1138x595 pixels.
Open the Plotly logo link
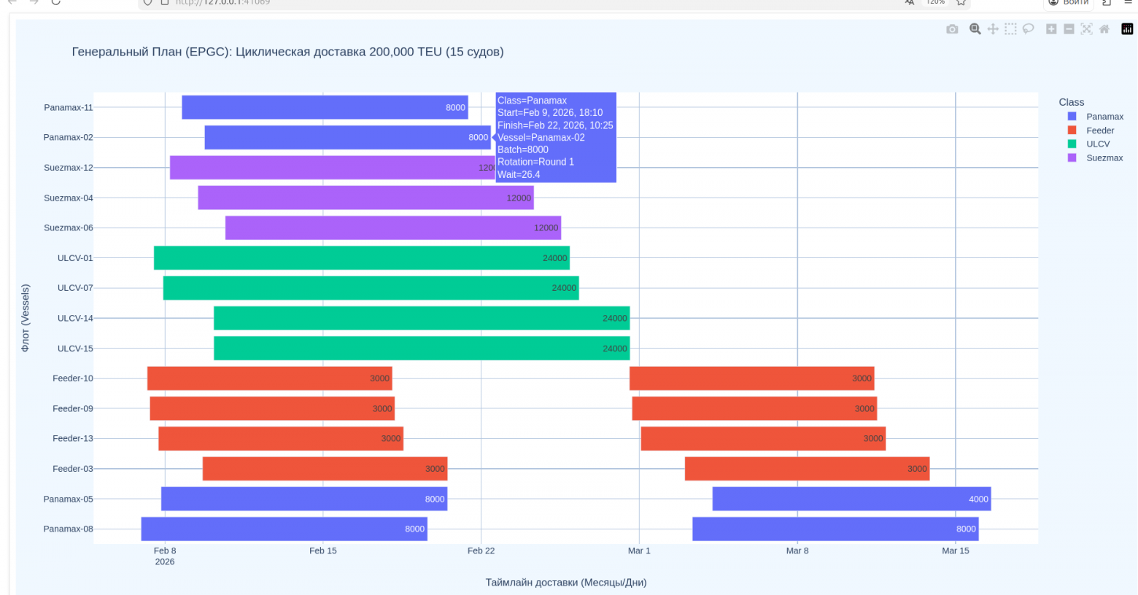[x=1127, y=29]
